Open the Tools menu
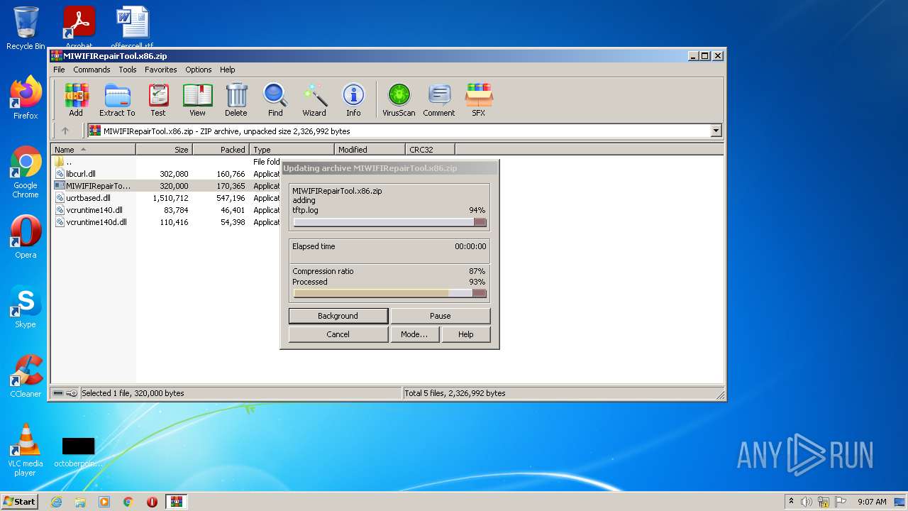Viewport: 908px width, 511px height. pyautogui.click(x=128, y=70)
